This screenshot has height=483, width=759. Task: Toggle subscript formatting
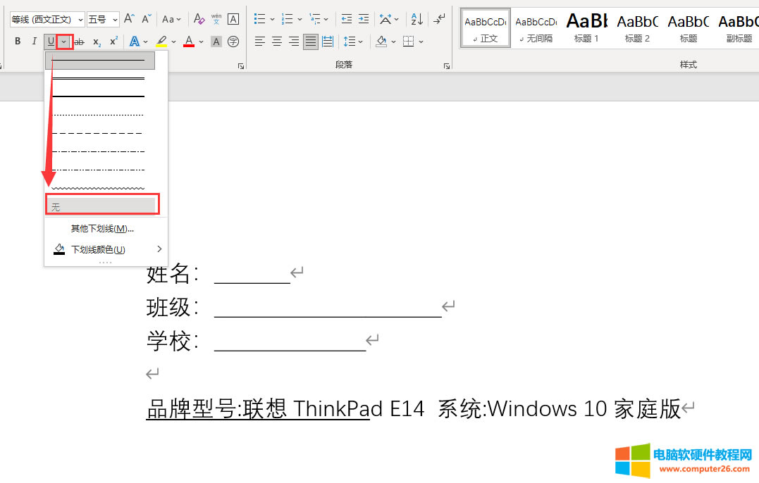click(x=97, y=42)
